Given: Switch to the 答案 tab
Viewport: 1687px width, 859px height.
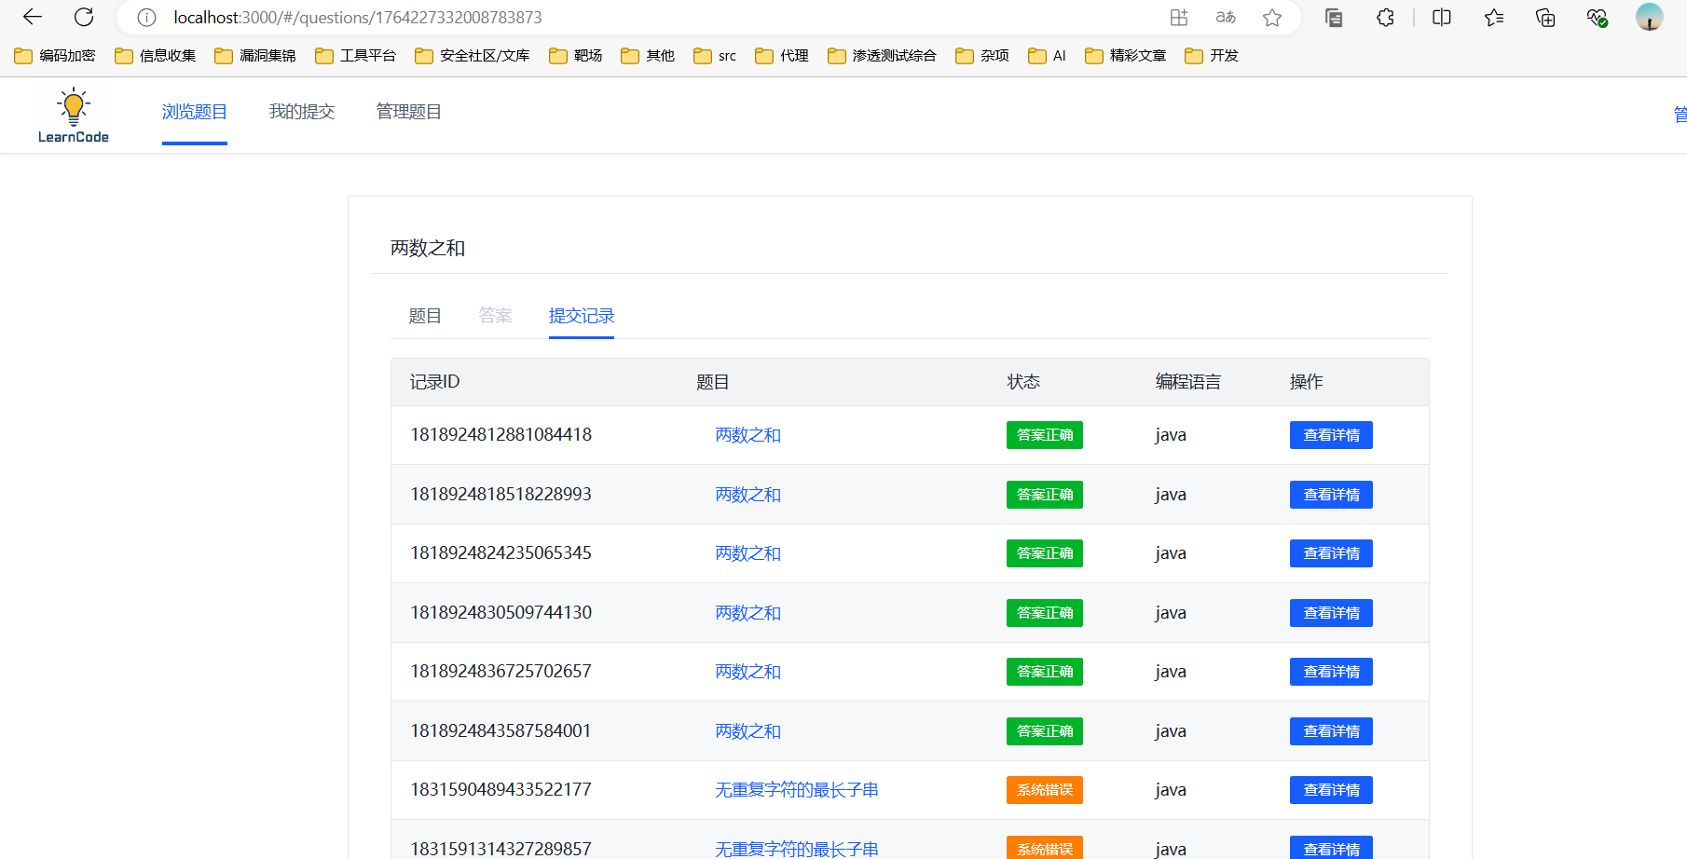Looking at the screenshot, I should pyautogui.click(x=495, y=316).
